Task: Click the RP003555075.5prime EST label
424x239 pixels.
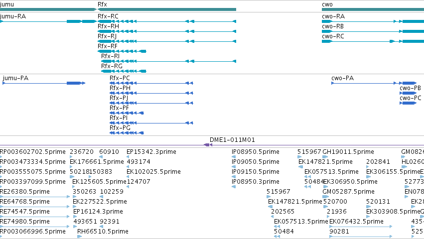Action: pos(33,172)
